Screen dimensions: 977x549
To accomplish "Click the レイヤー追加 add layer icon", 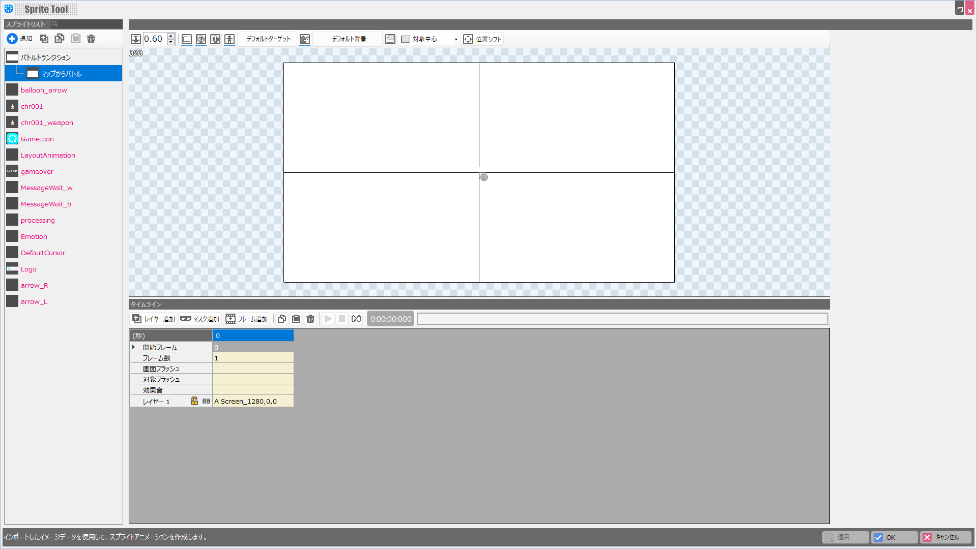I will pyautogui.click(x=137, y=319).
